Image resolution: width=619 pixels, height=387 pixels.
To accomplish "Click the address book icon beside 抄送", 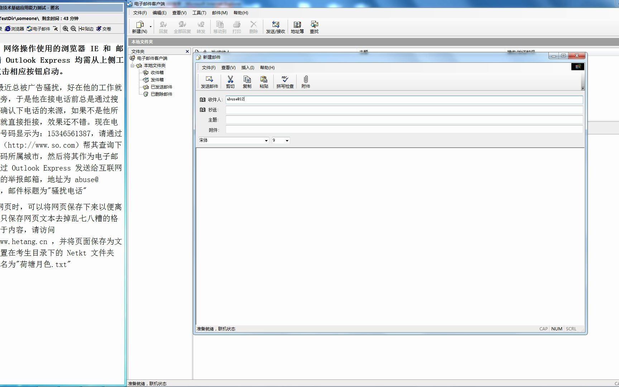I will (203, 110).
